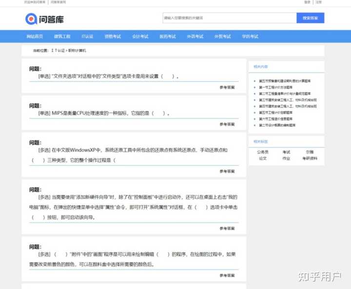Screen dimensions: 351x289
Task: Click the 登录 link at top right
Action: click(x=307, y=2)
